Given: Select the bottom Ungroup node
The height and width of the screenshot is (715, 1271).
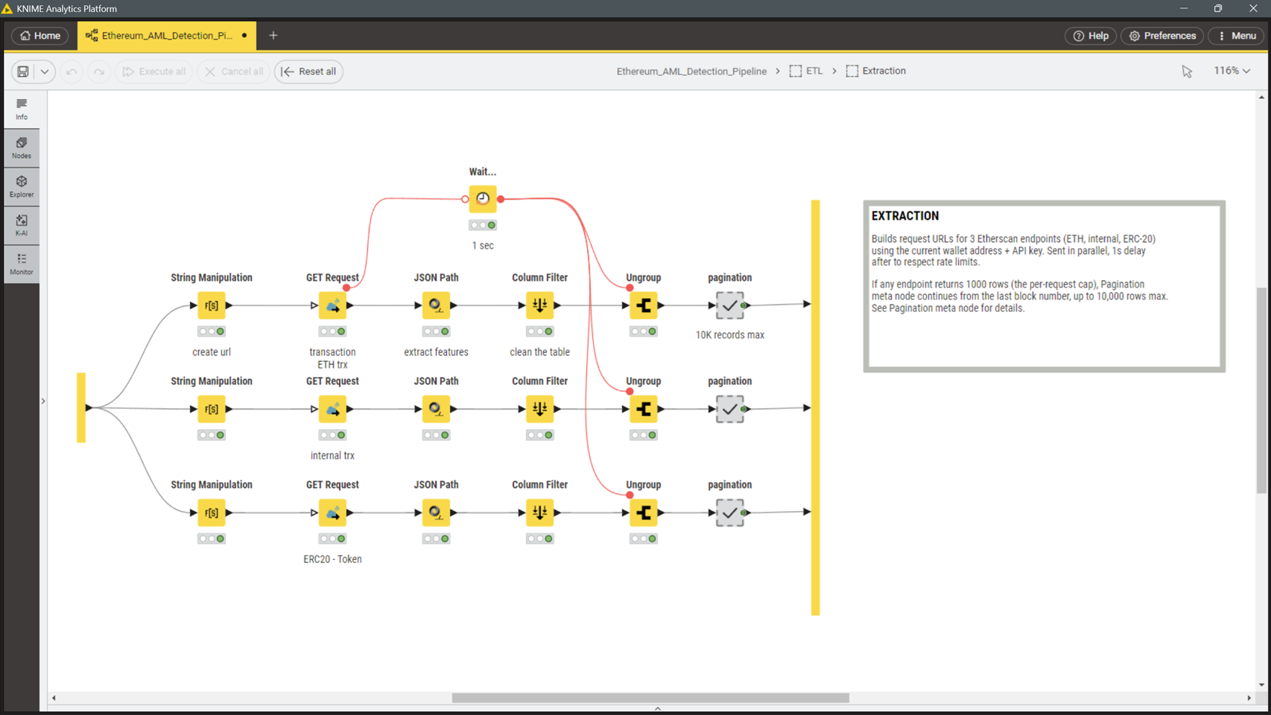Looking at the screenshot, I should (x=644, y=512).
